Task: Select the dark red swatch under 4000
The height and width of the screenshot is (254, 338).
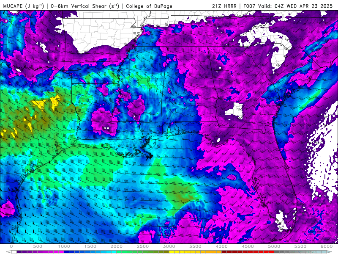Action: (224, 251)
